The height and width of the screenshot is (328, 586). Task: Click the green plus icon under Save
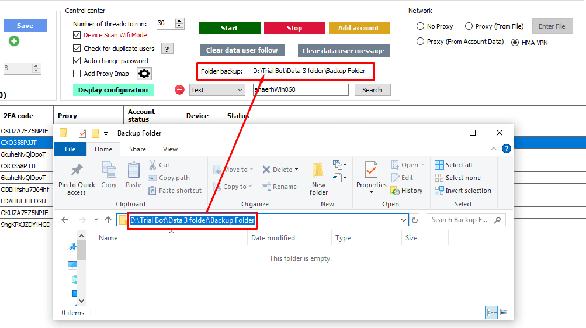tap(14, 41)
